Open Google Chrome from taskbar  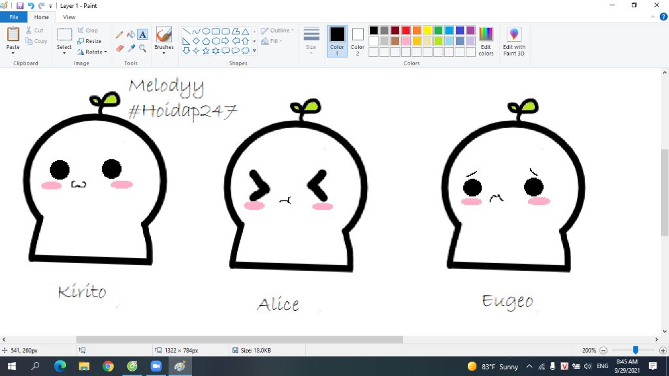[108, 366]
